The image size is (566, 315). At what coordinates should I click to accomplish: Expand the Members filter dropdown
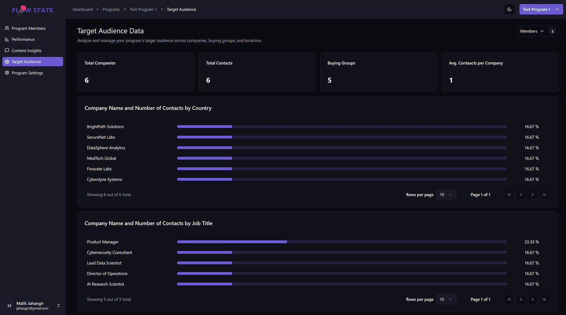click(532, 31)
